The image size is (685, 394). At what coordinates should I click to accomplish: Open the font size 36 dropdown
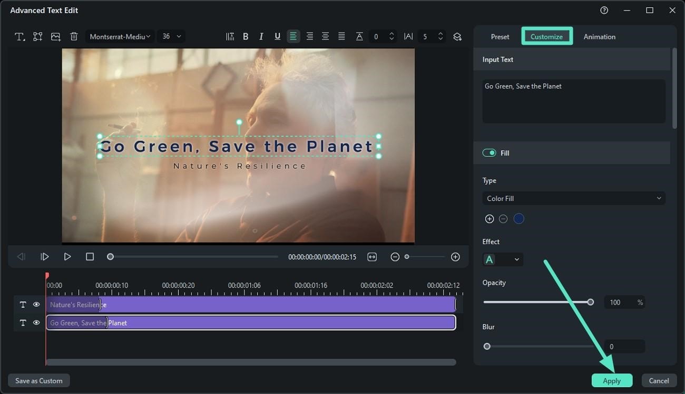[x=171, y=37]
